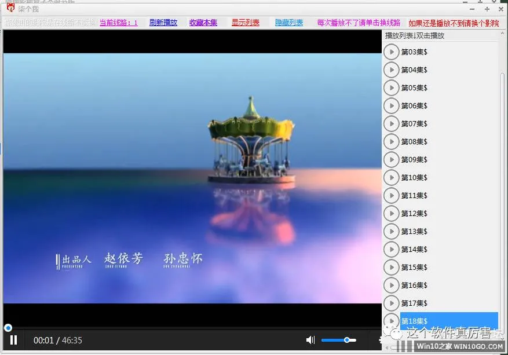Select episode text 第05集$
Viewport: 508px width, 355px height.
414,88
